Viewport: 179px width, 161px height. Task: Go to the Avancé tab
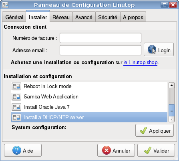tap(84, 17)
